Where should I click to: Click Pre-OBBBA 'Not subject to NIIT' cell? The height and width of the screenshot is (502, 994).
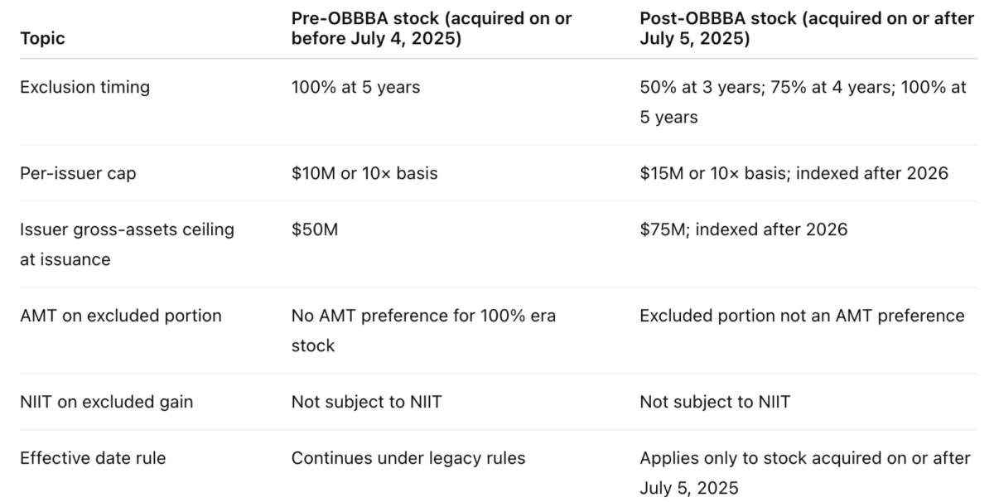click(x=366, y=402)
